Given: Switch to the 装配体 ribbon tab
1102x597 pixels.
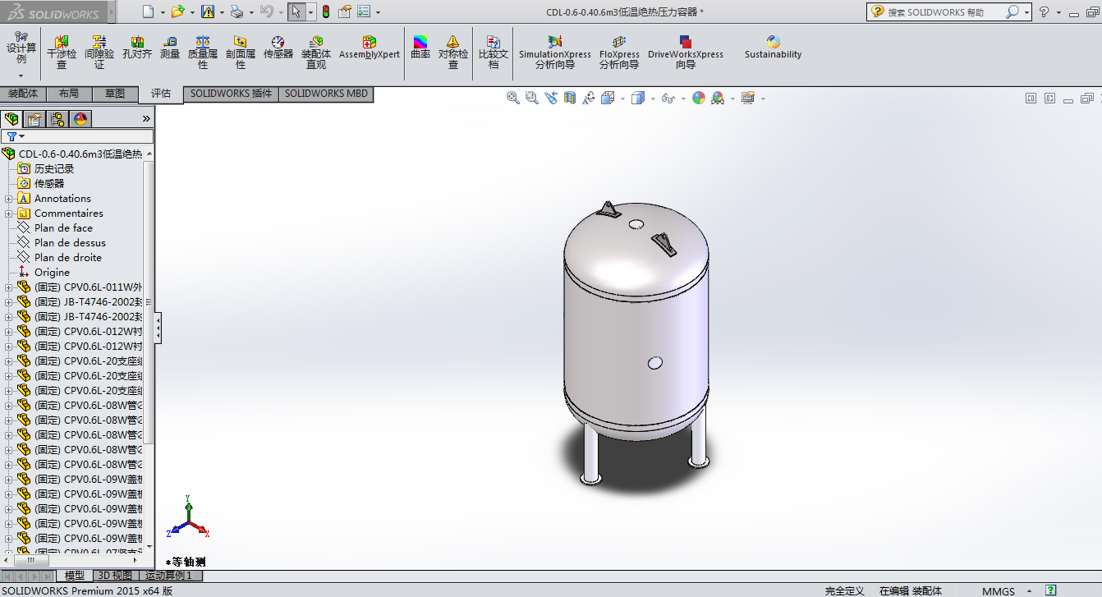Looking at the screenshot, I should pos(23,94).
